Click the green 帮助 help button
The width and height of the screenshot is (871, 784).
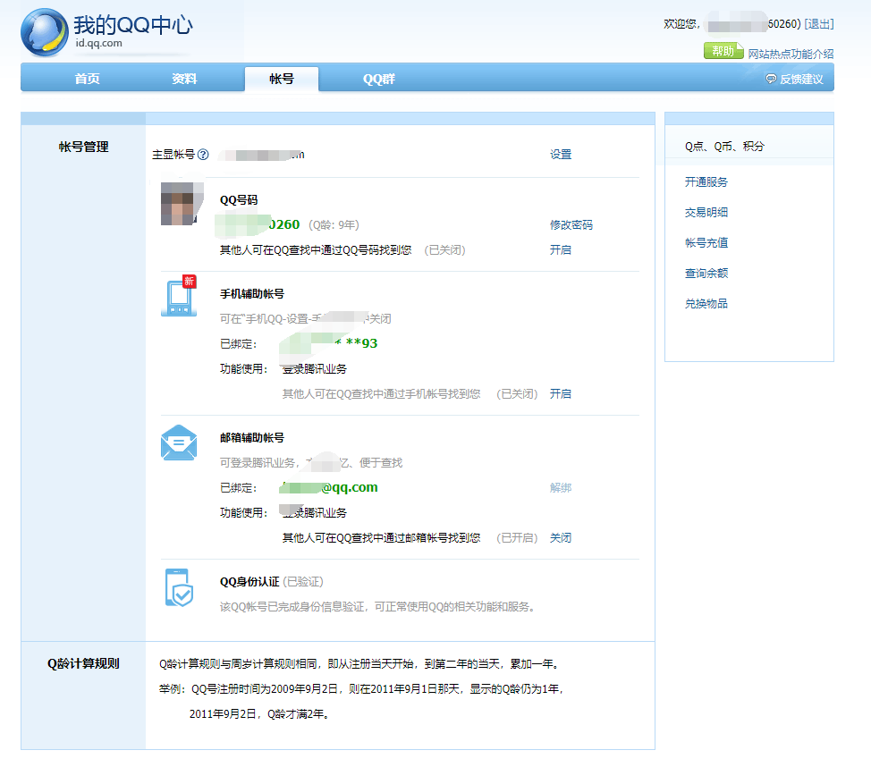coord(723,52)
